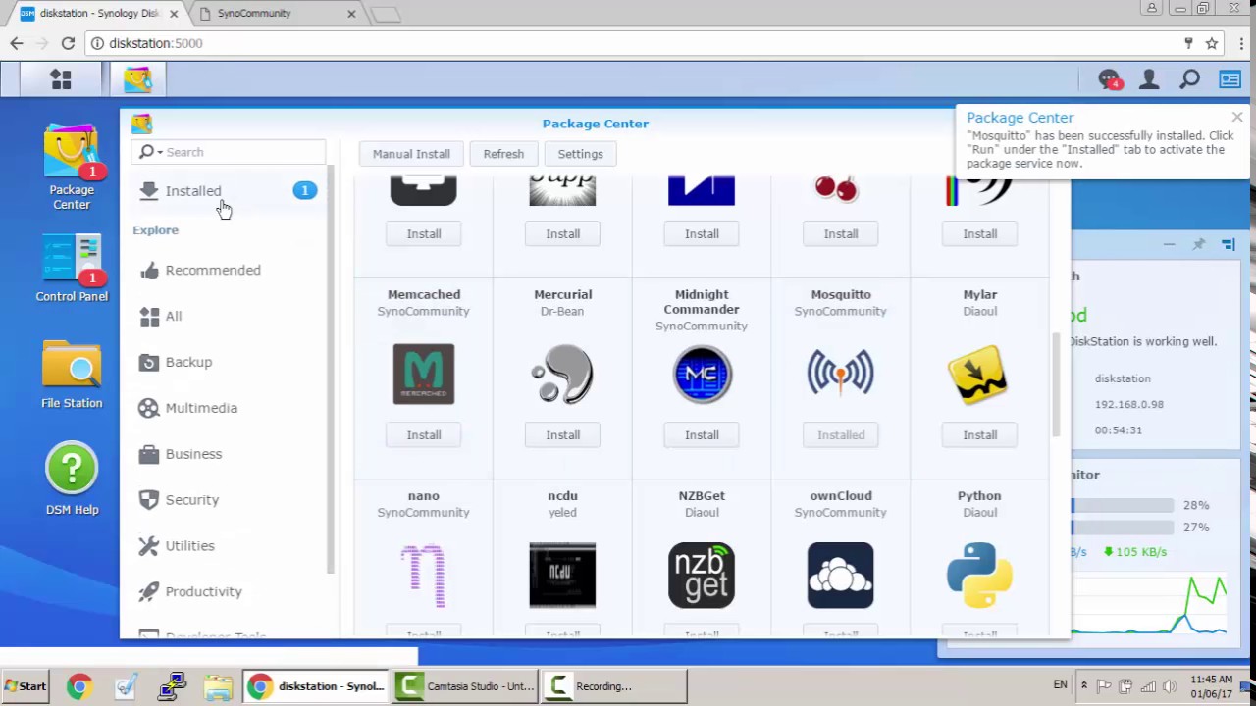
Task: Click the NZBGet package icon
Action: point(702,576)
